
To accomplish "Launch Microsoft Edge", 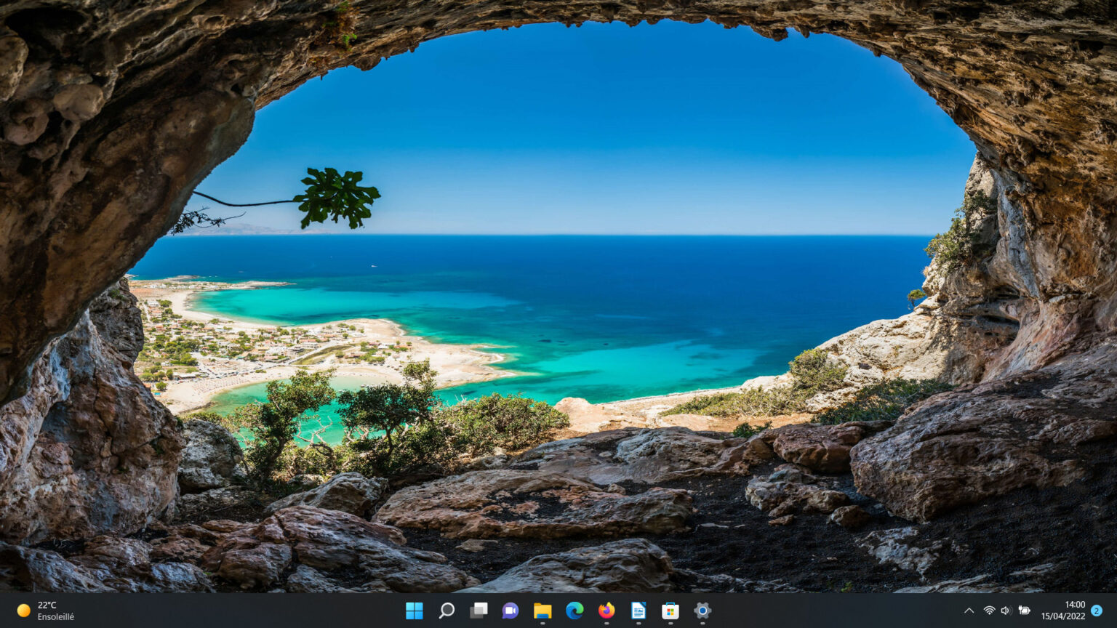I will coord(574,611).
